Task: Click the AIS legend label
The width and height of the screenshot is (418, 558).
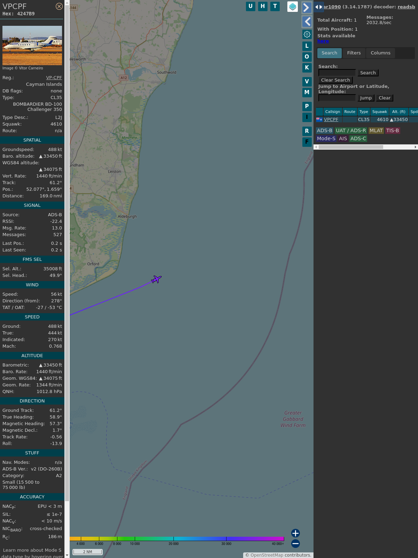Action: (343, 138)
